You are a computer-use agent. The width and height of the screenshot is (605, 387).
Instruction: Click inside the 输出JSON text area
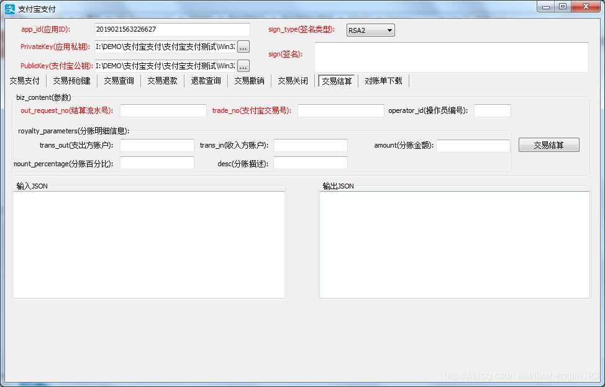pyautogui.click(x=455, y=244)
